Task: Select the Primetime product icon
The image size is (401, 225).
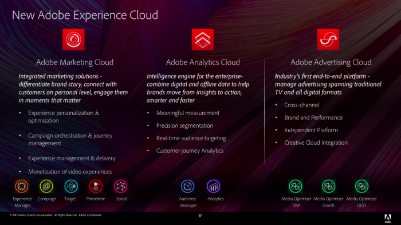Action: 96,186
